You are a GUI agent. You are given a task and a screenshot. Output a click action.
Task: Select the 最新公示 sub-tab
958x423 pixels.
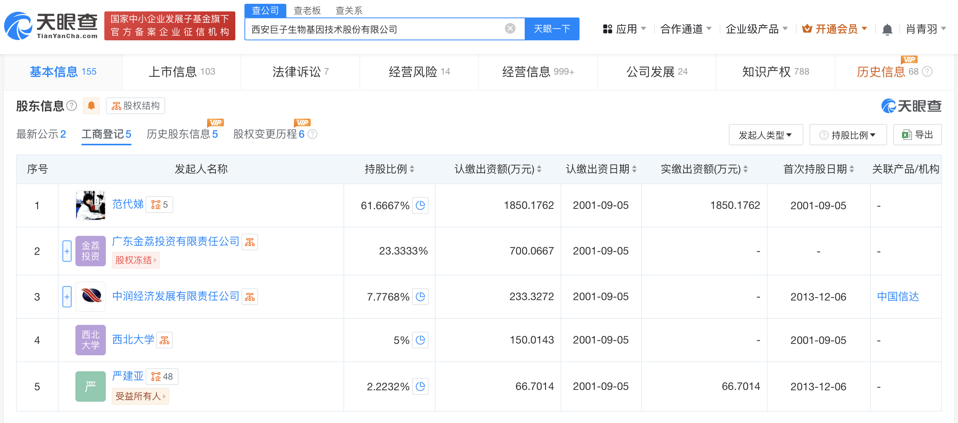(41, 134)
